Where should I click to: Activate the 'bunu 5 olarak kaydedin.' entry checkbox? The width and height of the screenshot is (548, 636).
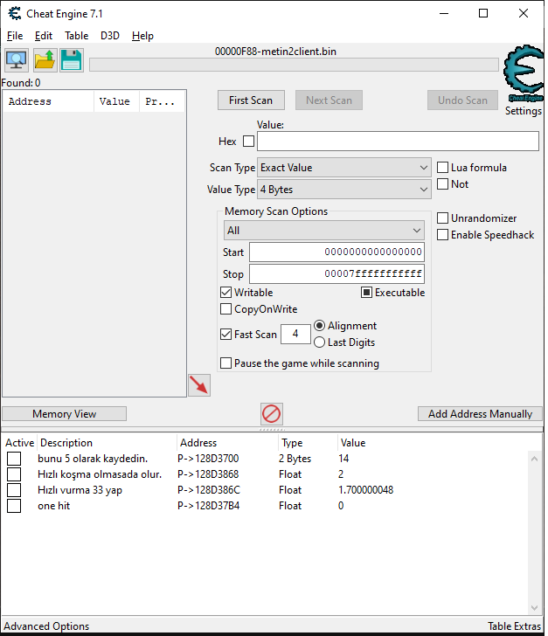[x=14, y=459]
